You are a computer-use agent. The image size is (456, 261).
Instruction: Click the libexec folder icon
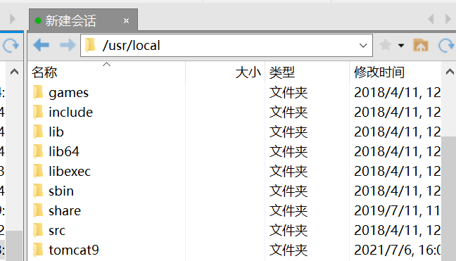(38, 171)
